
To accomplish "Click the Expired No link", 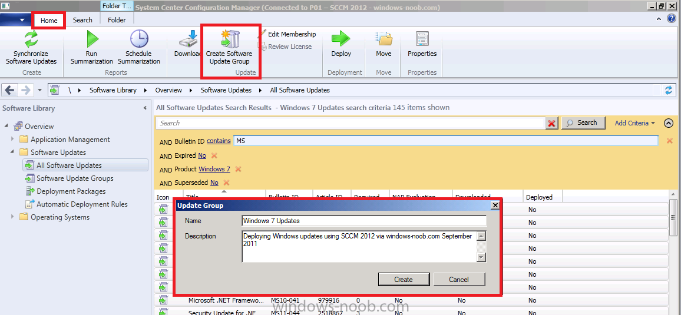I will point(202,155).
